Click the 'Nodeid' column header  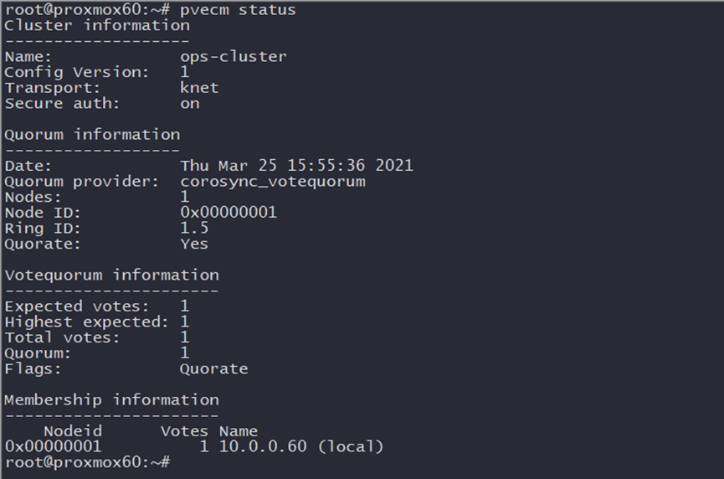(x=73, y=431)
